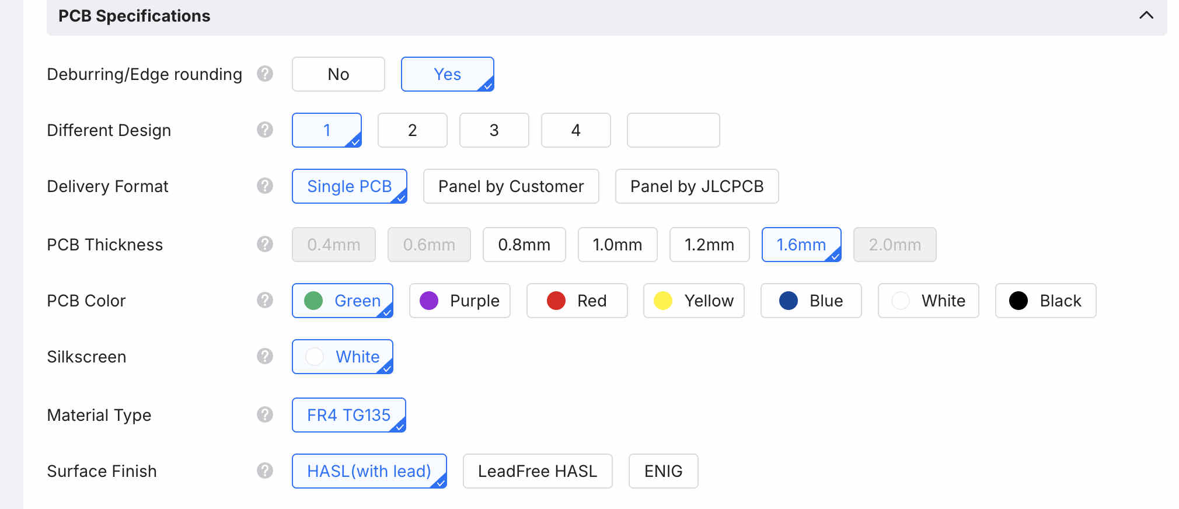Click help icon beside Deburring/Edge rounding
The width and height of the screenshot is (1179, 509).
click(265, 74)
